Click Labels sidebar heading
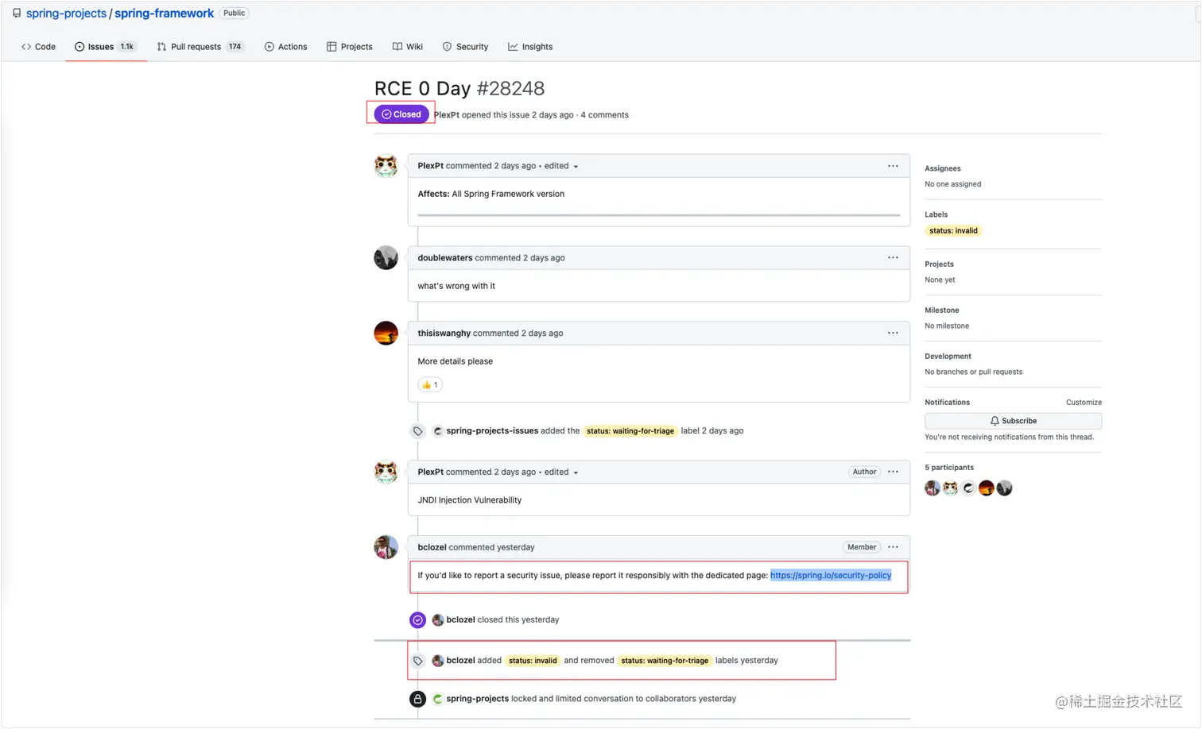Viewport: 1202px width, 729px height. click(936, 215)
